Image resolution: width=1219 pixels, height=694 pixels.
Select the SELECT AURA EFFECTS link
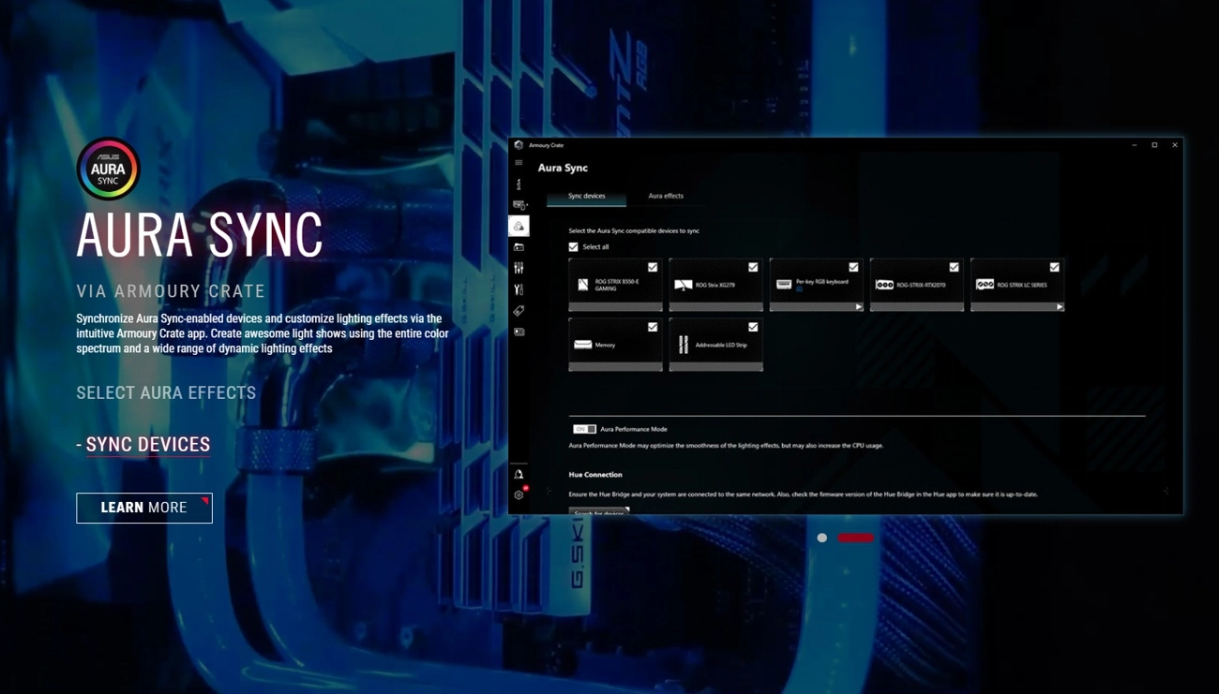[x=166, y=392]
